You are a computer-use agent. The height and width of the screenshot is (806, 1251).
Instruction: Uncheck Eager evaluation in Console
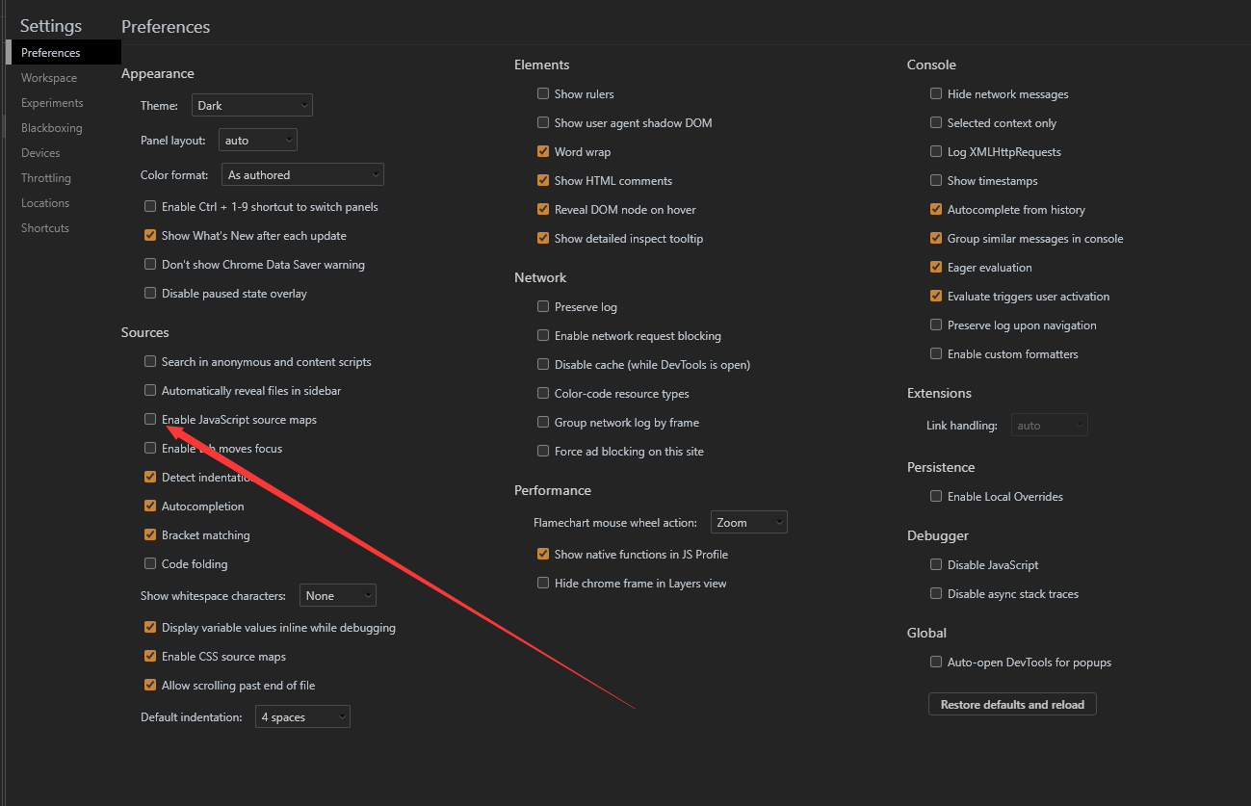pyautogui.click(x=936, y=267)
